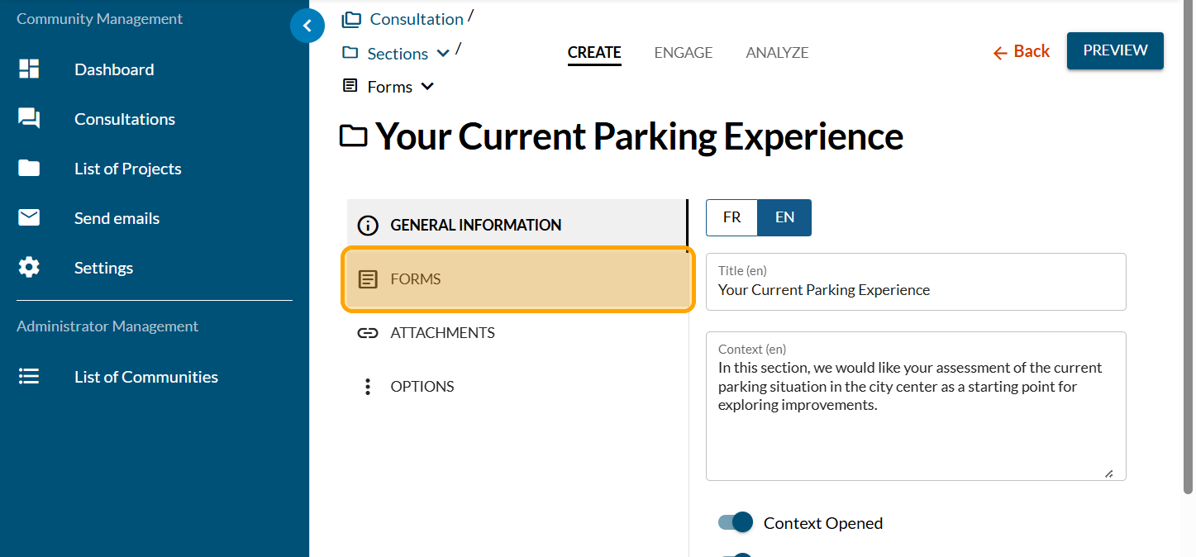Expand the Sections breadcrumb dropdown
Viewport: 1196px width, 557px height.
click(443, 54)
